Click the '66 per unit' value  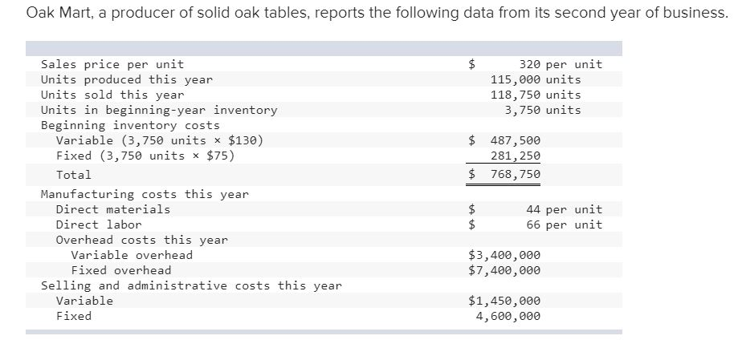(565, 225)
